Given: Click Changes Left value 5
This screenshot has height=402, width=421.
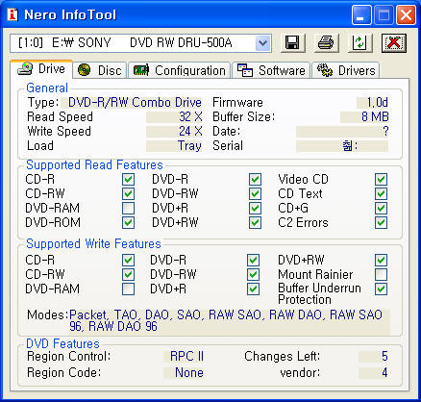Looking at the screenshot, I should pyautogui.click(x=374, y=357).
